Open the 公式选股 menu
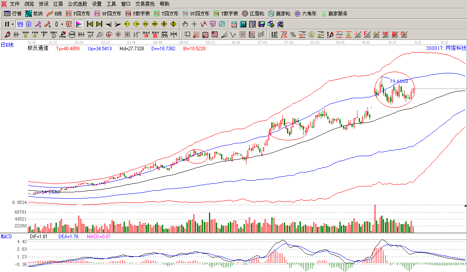The image size is (467, 272). coord(77,4)
